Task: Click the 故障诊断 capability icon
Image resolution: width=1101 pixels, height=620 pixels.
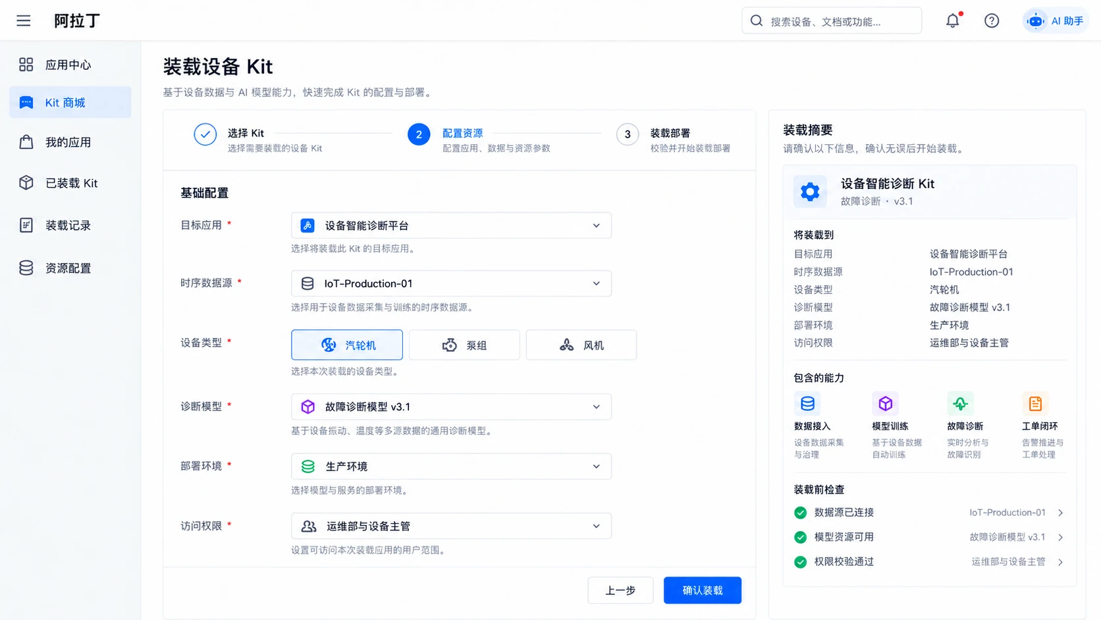Action: (x=960, y=403)
